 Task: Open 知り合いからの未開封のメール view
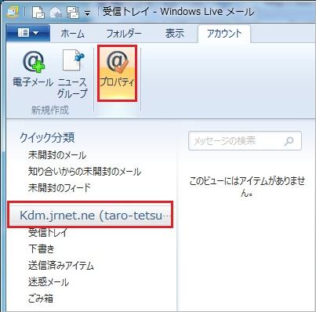pyautogui.click(x=85, y=172)
